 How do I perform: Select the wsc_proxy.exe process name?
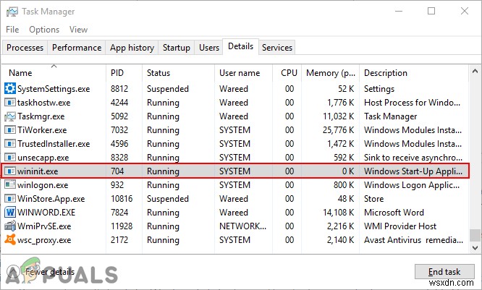[44, 240]
